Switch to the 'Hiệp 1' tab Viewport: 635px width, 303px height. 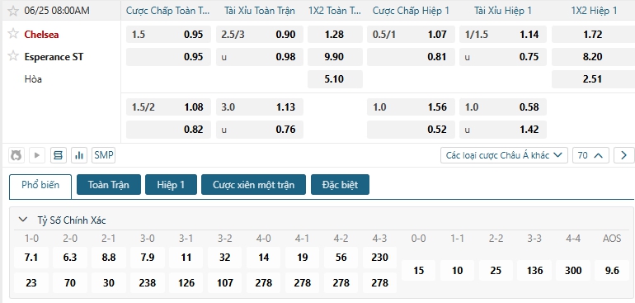click(x=171, y=185)
